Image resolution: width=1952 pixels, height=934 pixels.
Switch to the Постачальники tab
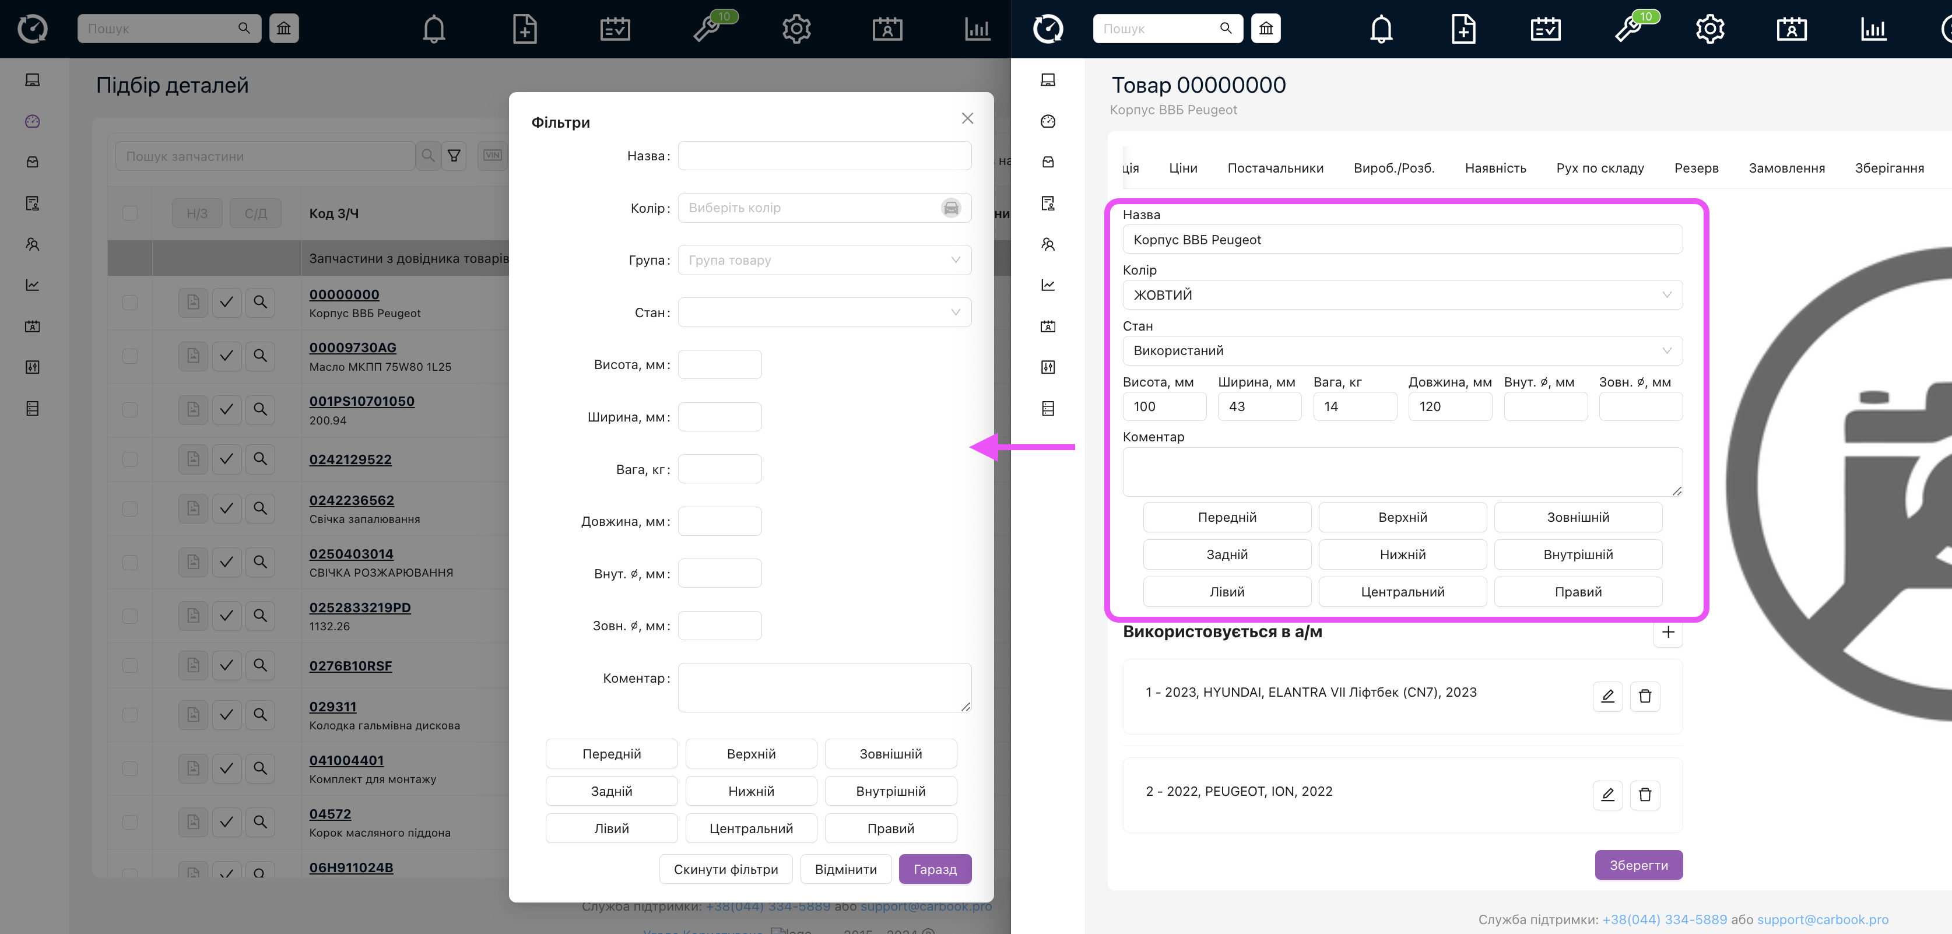(1275, 168)
